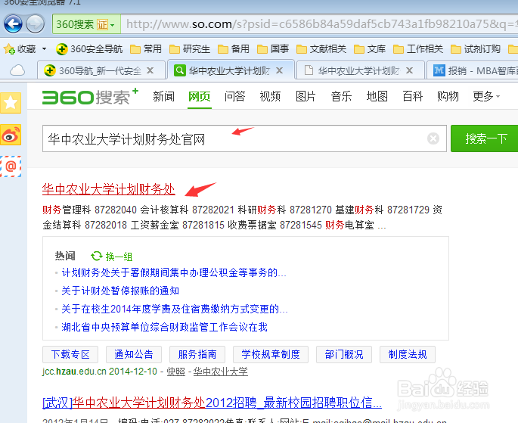Open the 研究生 bookmark folder
Screen dimensions: 518x423
click(x=190, y=49)
